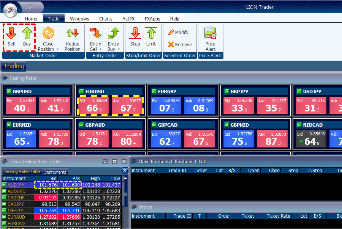Sort rates table by Low column header
The image size is (342, 229).
(111, 179)
